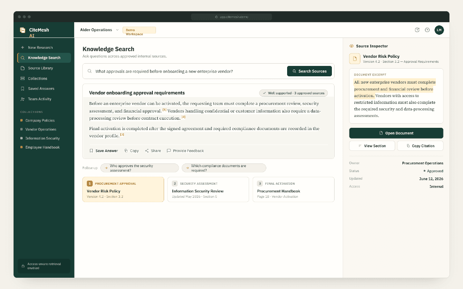Click the number 2 badge on Security Assessment card
This screenshot has height=289, width=463.
(175, 183)
